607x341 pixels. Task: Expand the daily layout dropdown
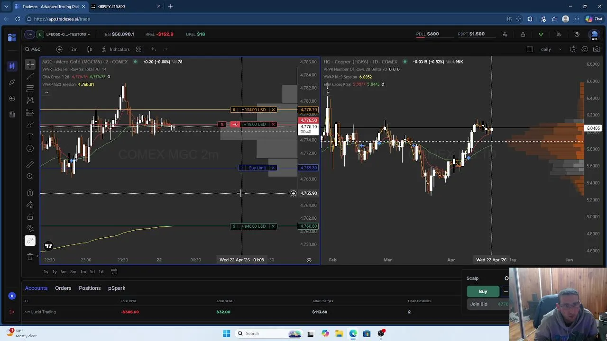click(552, 49)
